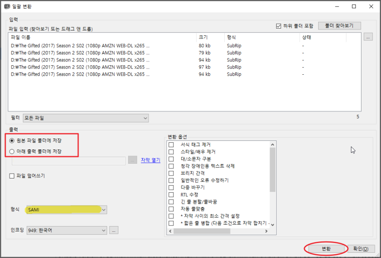Click the output folder path input field
The image size is (381, 258).
(69, 160)
